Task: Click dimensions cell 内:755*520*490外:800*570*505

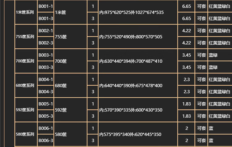Action: tap(131, 37)
